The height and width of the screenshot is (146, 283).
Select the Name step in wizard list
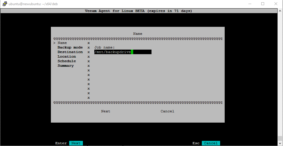coord(62,43)
